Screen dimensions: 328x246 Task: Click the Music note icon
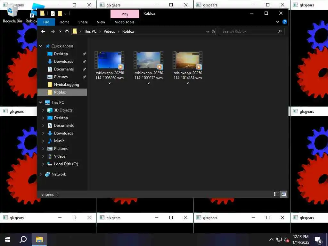click(50, 141)
